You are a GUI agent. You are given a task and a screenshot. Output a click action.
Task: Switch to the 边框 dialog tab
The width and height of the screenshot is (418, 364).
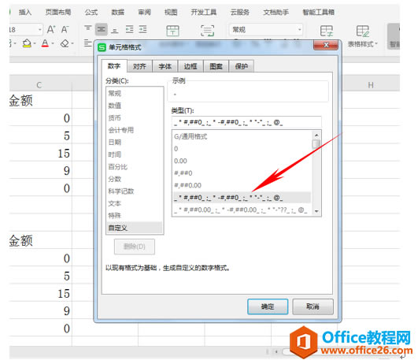pos(191,66)
